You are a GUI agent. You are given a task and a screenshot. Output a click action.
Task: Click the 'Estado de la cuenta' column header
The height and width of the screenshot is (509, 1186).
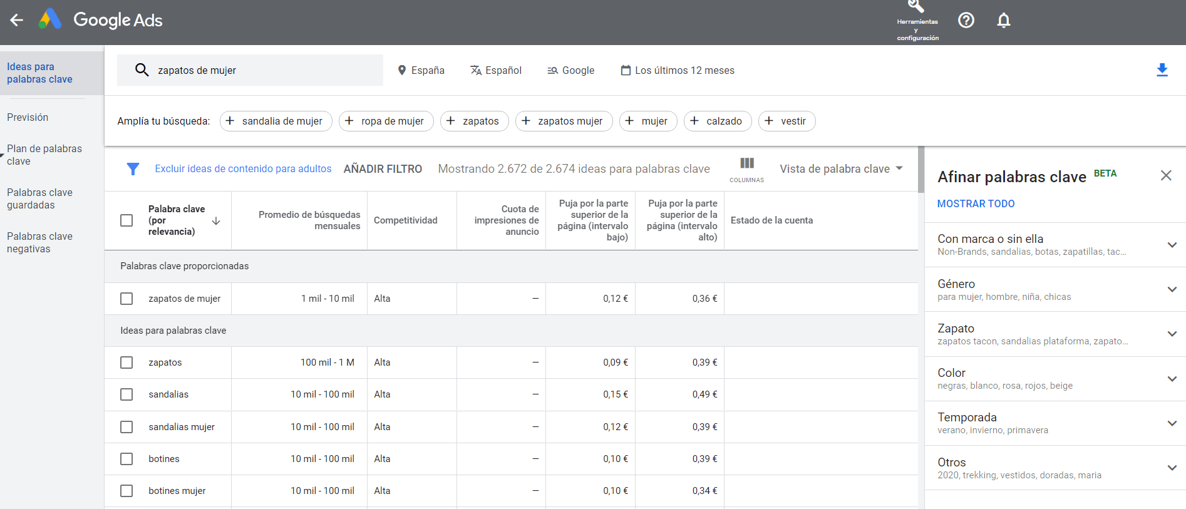[x=771, y=220]
